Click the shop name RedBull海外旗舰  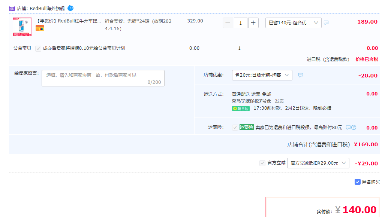click(47, 8)
